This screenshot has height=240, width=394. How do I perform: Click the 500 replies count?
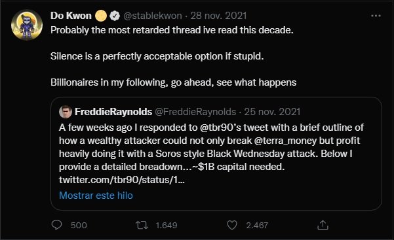(79, 225)
